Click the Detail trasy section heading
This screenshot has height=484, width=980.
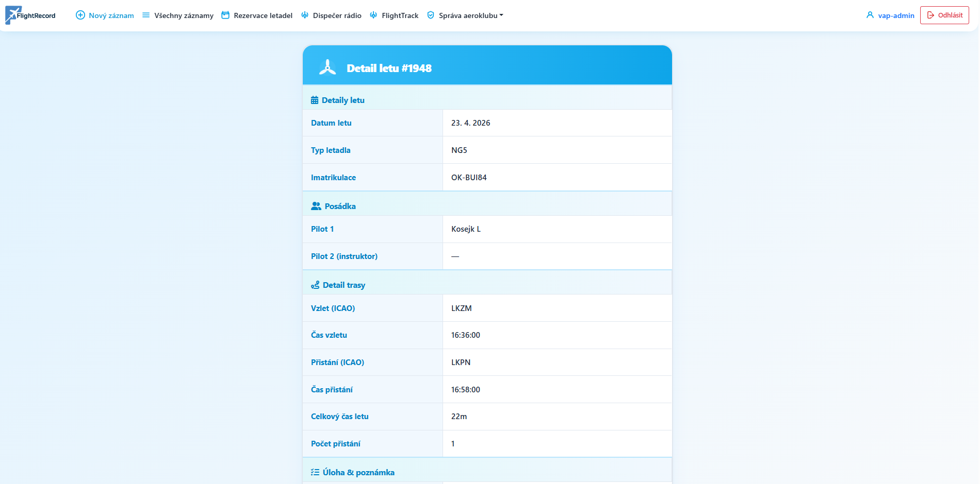click(344, 285)
